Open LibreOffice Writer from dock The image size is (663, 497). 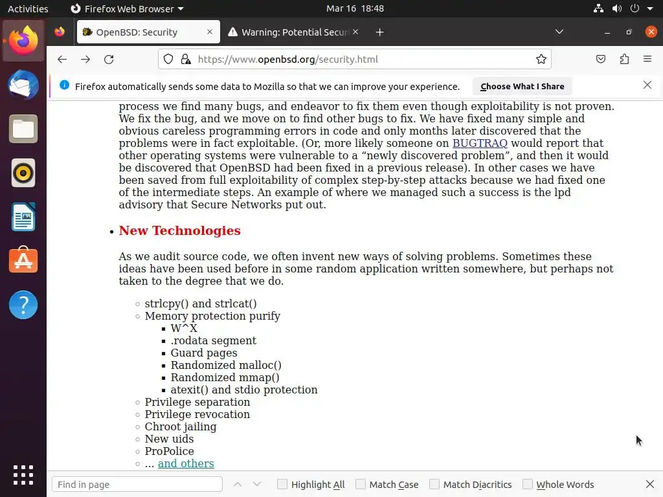23,217
